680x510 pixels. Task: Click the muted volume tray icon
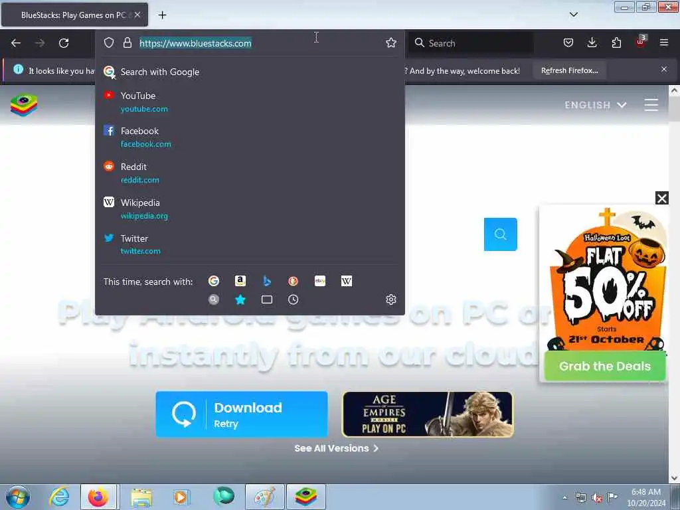click(x=597, y=498)
